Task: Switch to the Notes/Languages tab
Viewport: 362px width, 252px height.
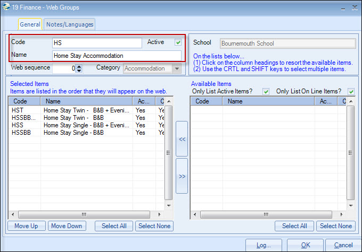Action: (70, 24)
